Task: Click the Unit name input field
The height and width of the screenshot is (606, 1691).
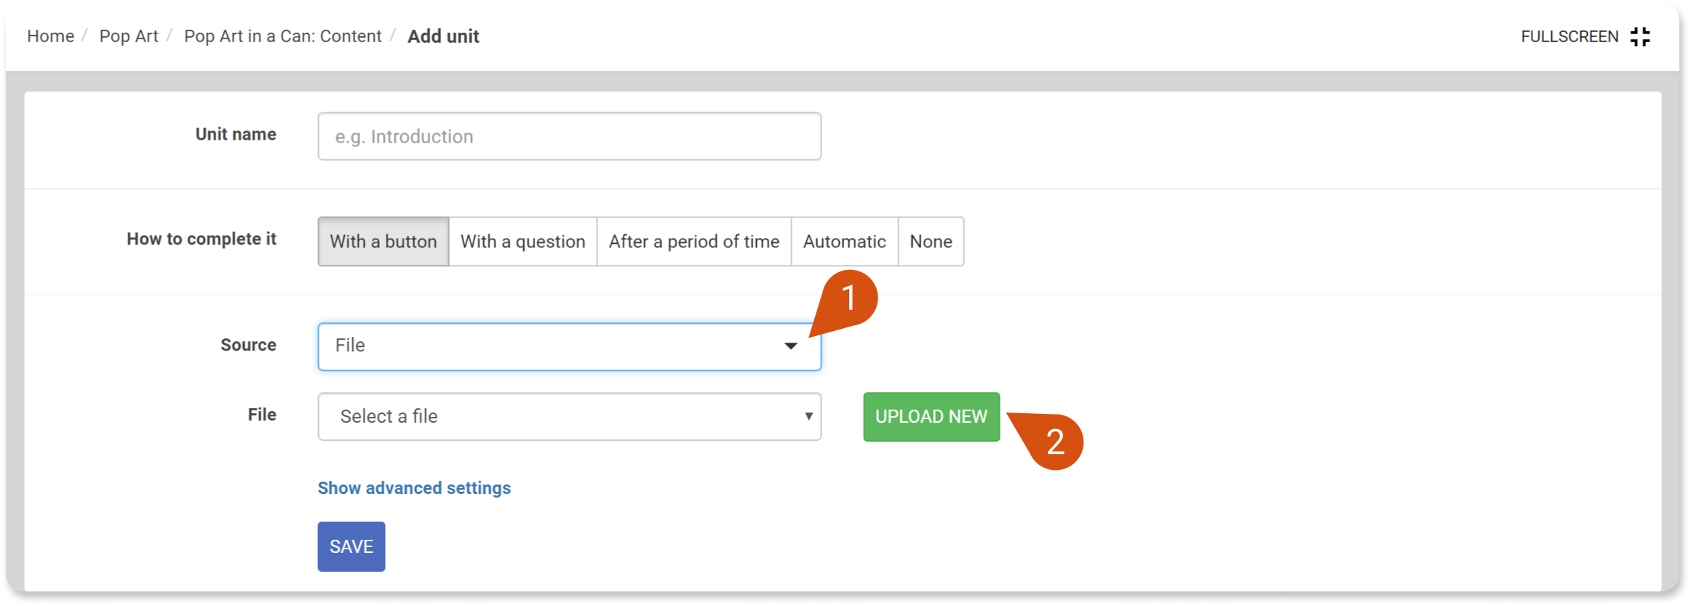Action: pyautogui.click(x=570, y=136)
